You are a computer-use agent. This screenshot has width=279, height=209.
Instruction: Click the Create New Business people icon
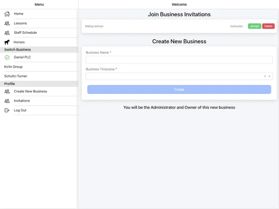tap(7, 91)
